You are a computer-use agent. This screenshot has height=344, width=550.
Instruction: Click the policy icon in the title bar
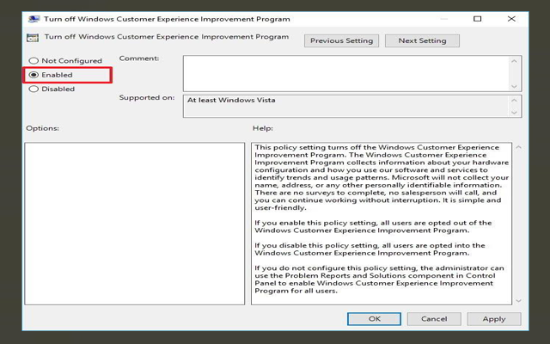coord(33,18)
